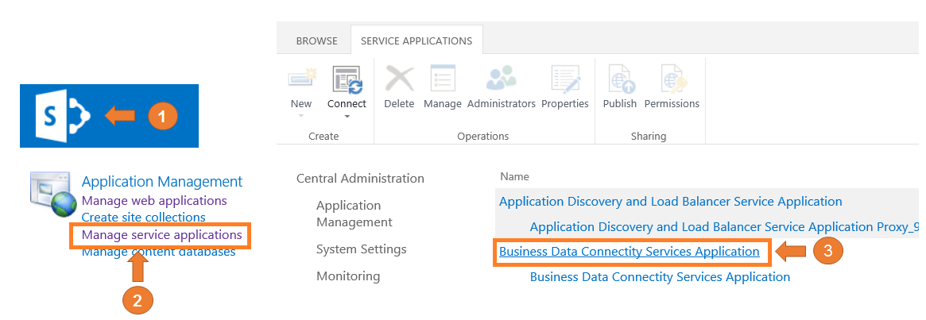Click the Name column header
This screenshot has width=926, height=320.
click(x=514, y=176)
